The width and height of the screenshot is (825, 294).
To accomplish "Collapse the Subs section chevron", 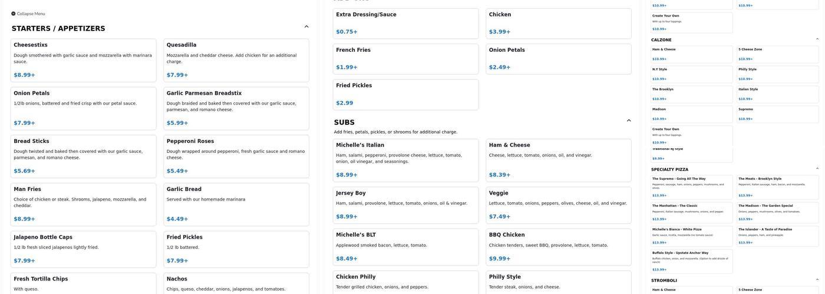I will click(x=629, y=121).
